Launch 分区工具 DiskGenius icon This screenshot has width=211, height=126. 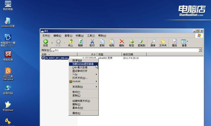(8, 74)
